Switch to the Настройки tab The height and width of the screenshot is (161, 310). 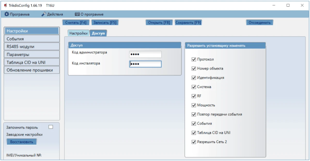[x=79, y=33]
